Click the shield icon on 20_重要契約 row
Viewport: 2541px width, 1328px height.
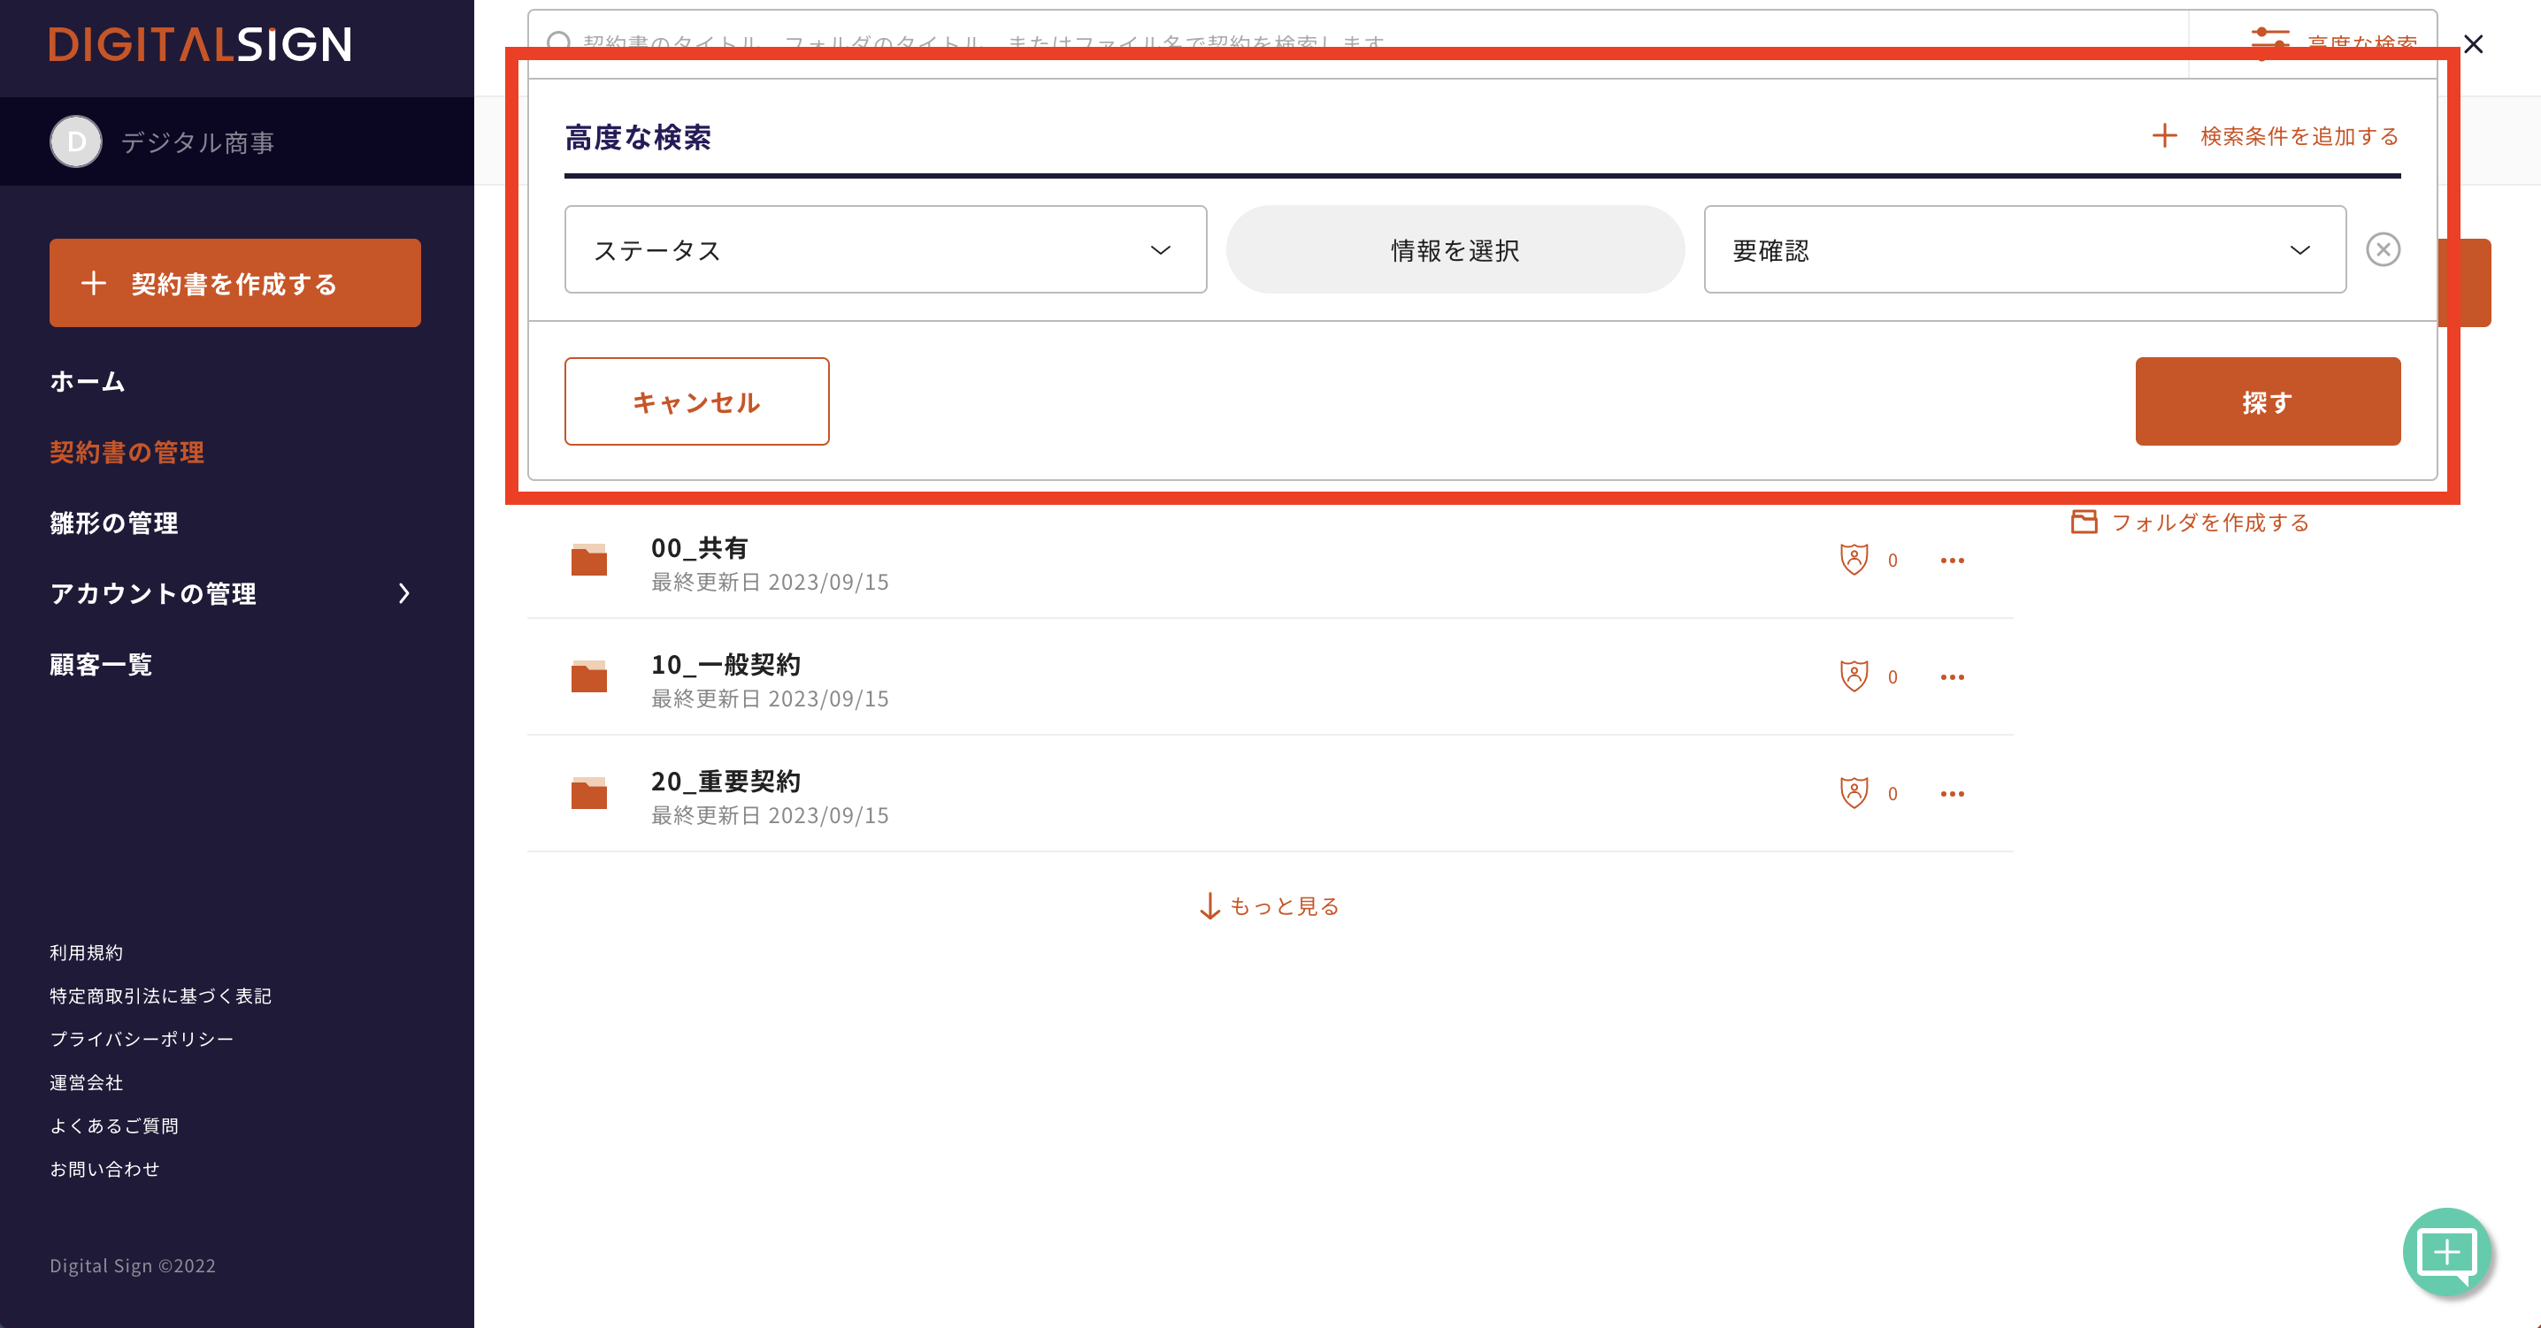click(1854, 793)
